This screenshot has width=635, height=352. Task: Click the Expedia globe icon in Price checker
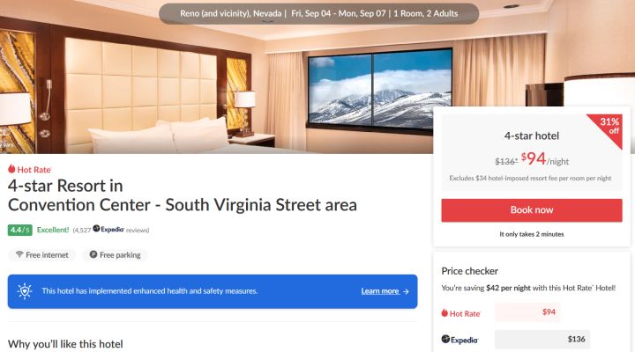[x=445, y=339]
